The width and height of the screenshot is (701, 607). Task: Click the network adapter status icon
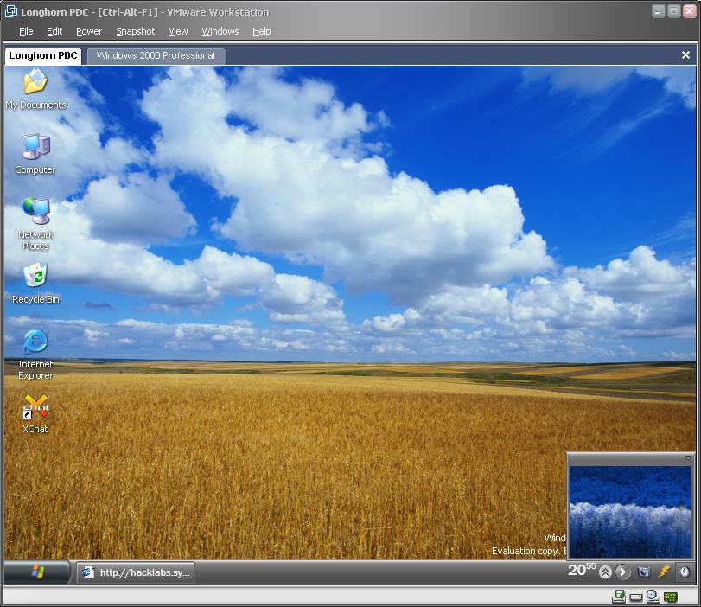(x=671, y=597)
